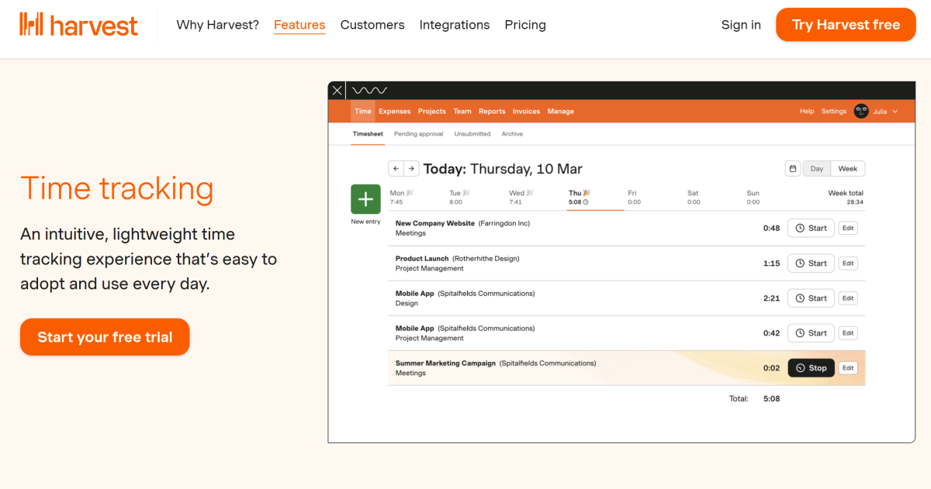Click Julia's avatar picture
931x489 pixels.
tap(861, 111)
